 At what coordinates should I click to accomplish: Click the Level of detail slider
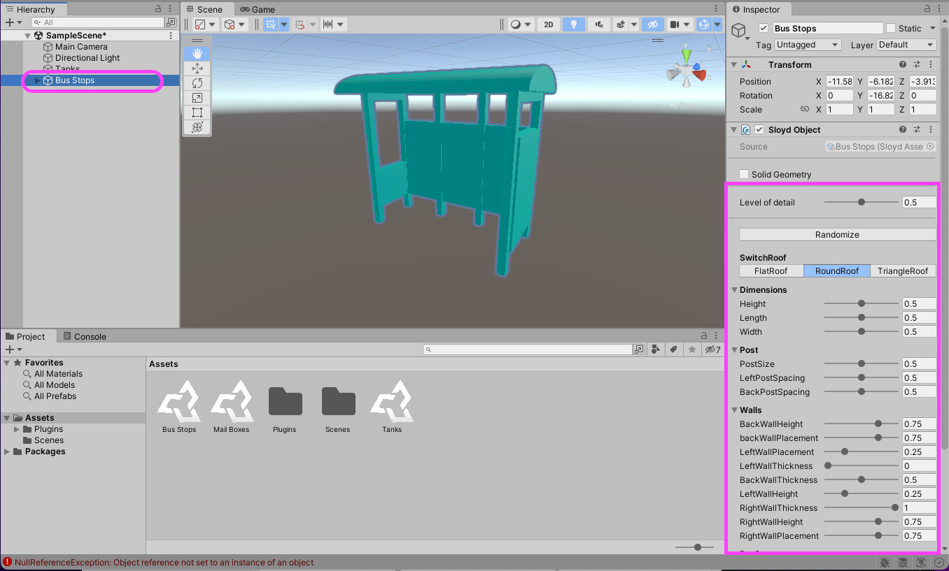[861, 202]
